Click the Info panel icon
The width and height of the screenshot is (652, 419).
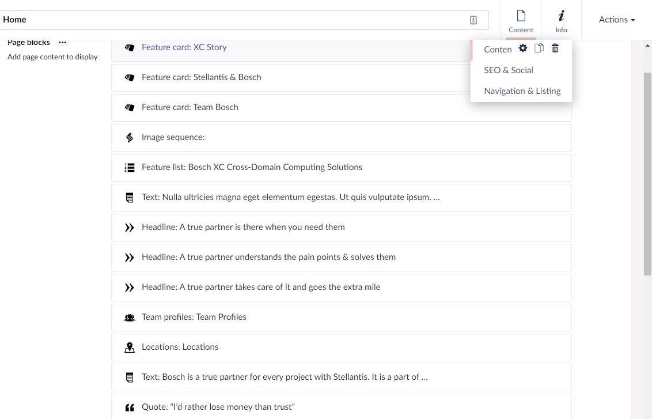tap(560, 20)
